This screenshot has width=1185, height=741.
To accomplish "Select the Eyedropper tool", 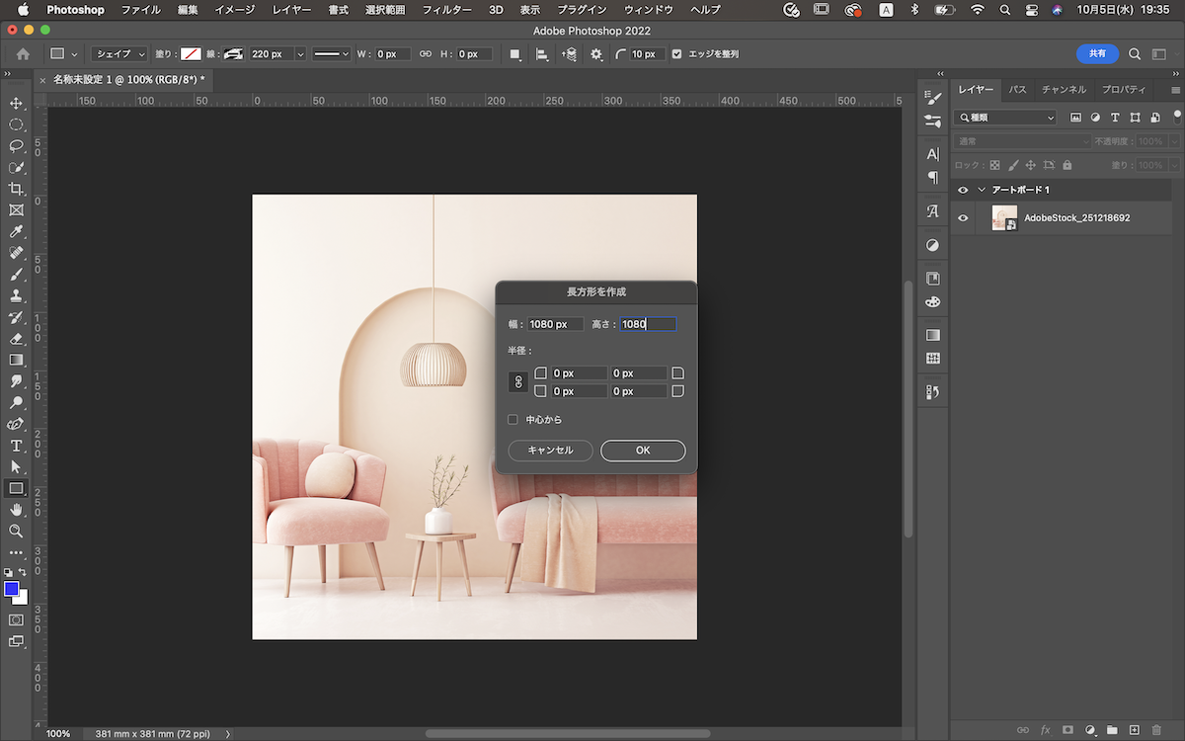I will pyautogui.click(x=16, y=231).
